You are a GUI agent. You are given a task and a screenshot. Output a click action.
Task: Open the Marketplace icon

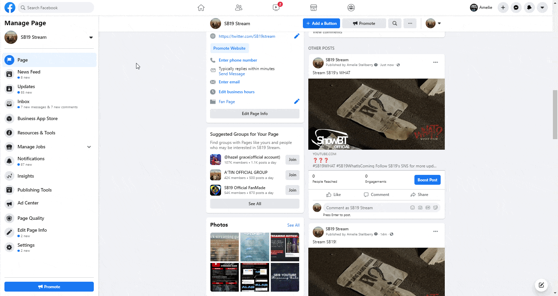[314, 7]
